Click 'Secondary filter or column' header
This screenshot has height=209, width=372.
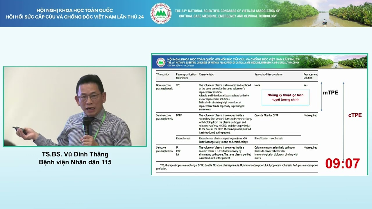tap(268, 74)
